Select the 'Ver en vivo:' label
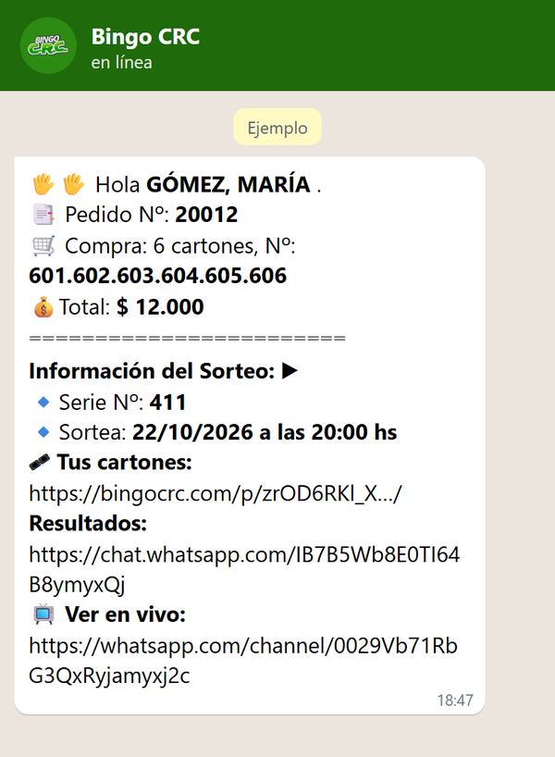This screenshot has width=555, height=757. [126, 614]
